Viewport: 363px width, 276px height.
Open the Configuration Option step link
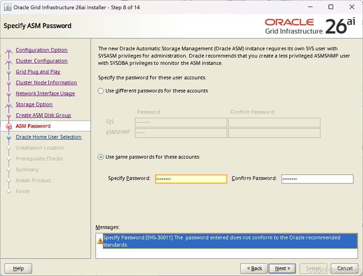pyautogui.click(x=42, y=50)
